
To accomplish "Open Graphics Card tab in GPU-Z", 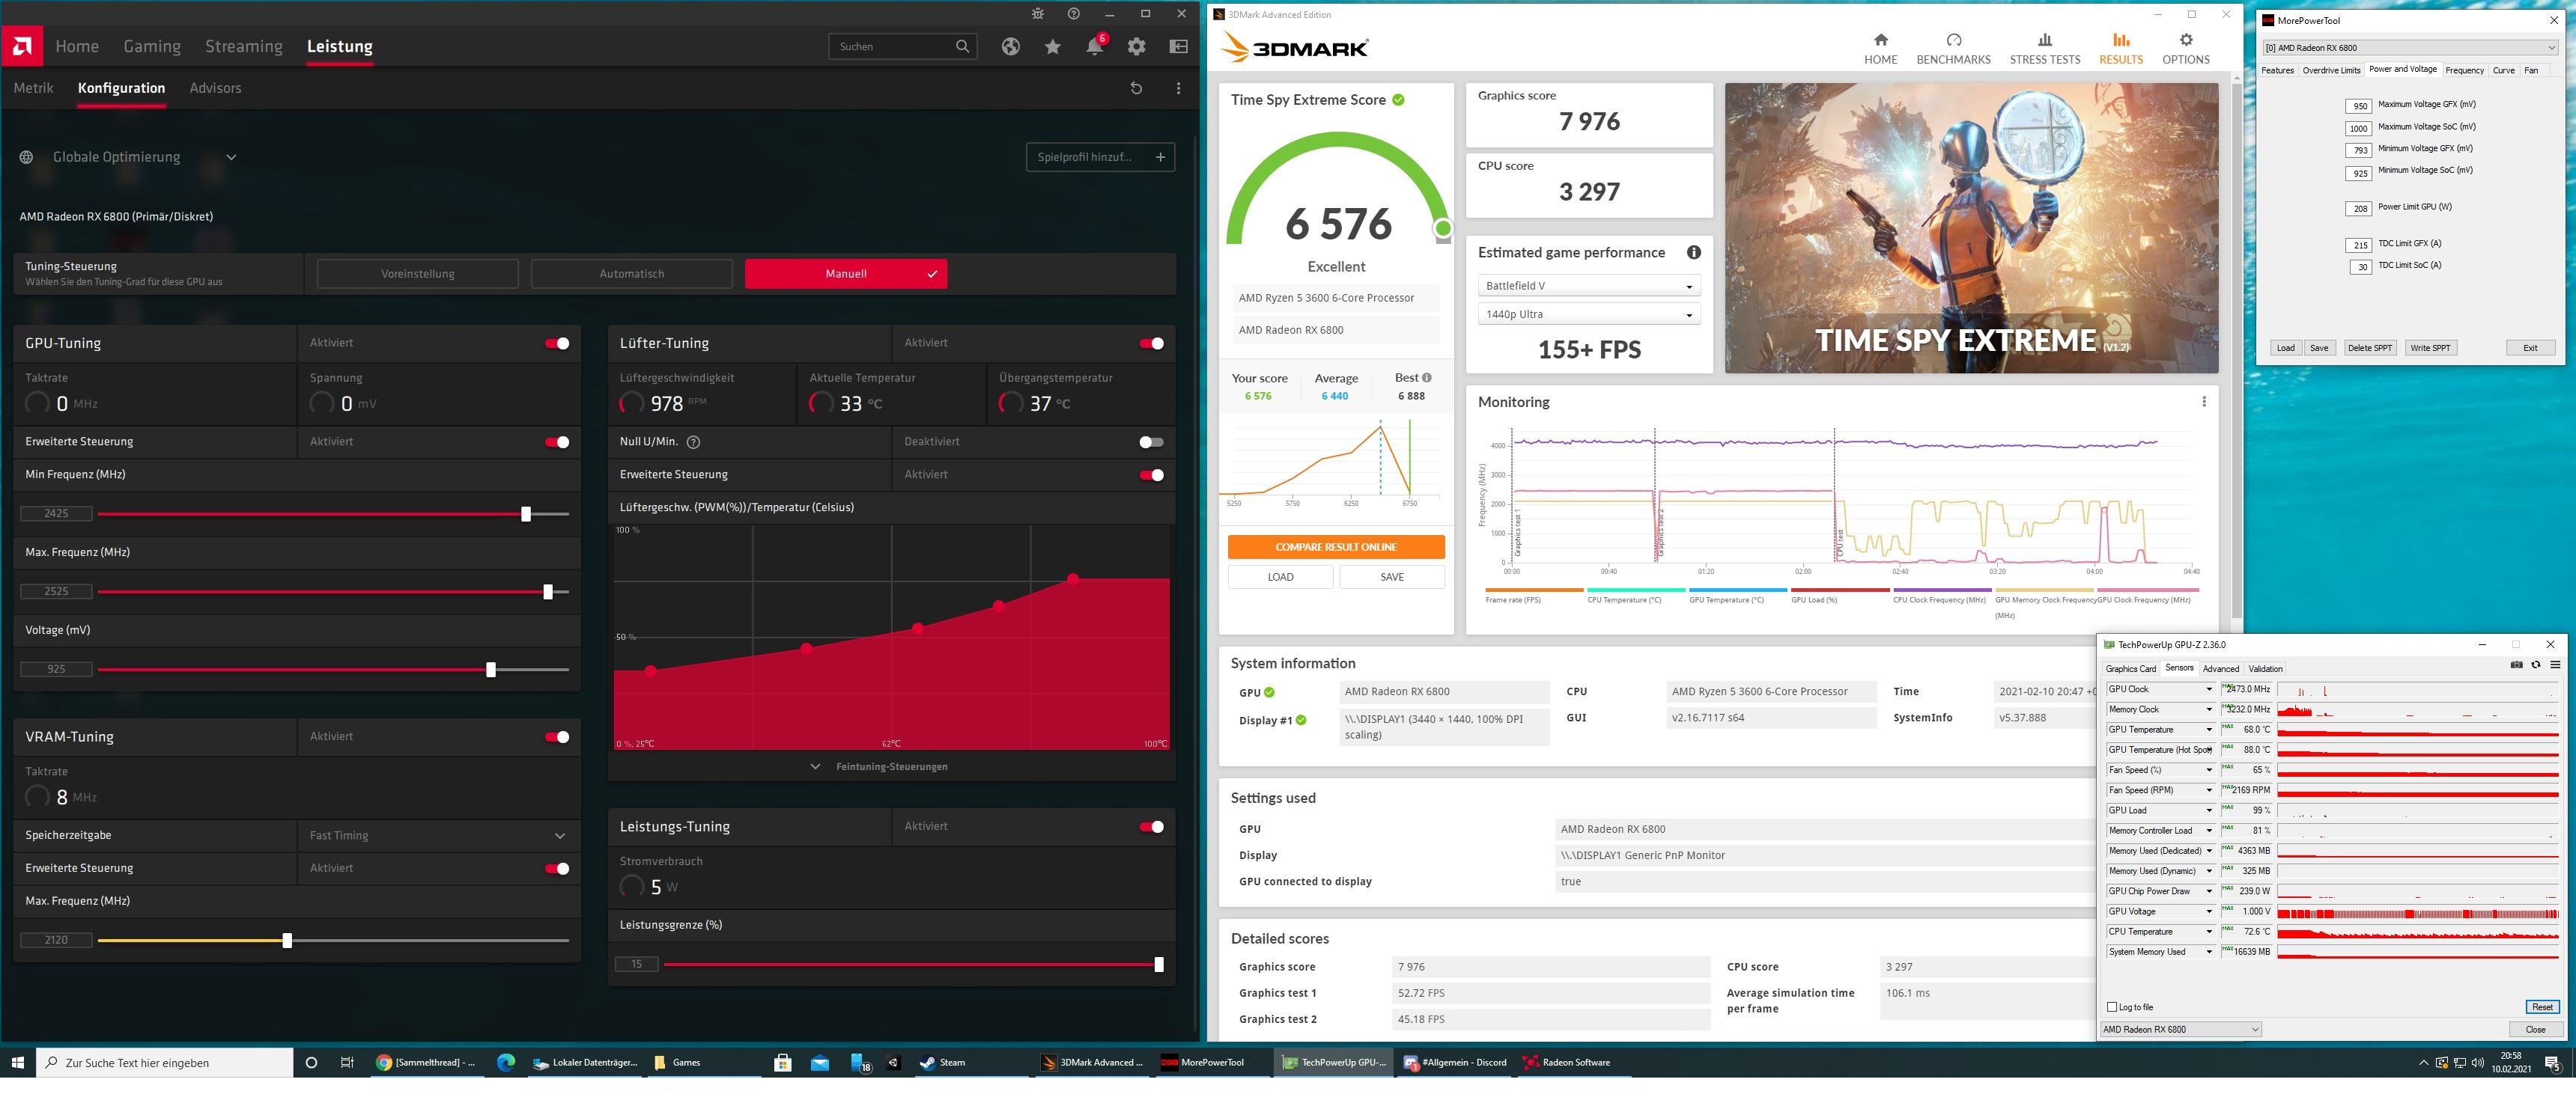I will coord(2131,668).
